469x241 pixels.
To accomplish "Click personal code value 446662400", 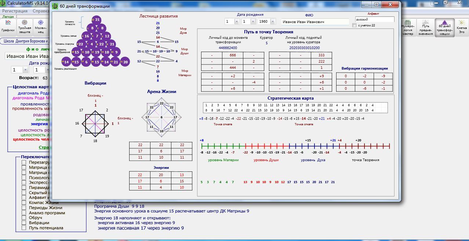I will coord(228,48).
